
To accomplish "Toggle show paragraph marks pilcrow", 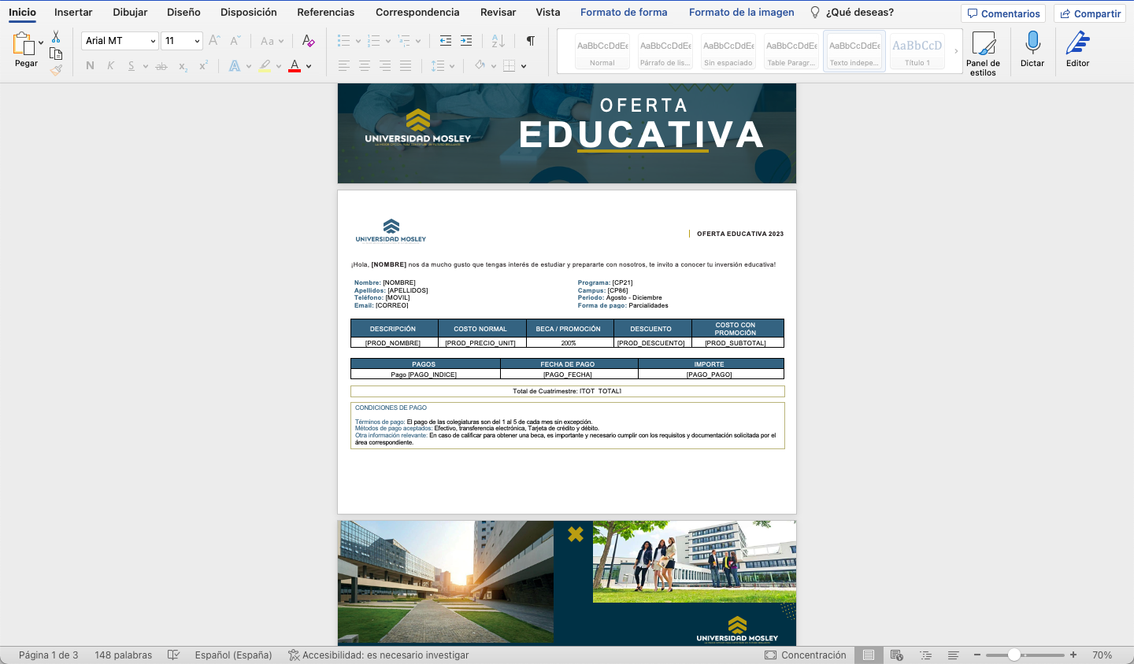I will [x=531, y=41].
